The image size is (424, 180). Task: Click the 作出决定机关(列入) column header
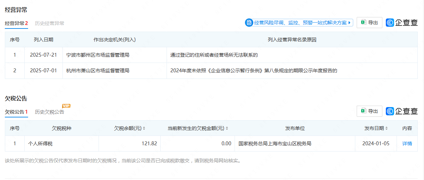point(115,40)
